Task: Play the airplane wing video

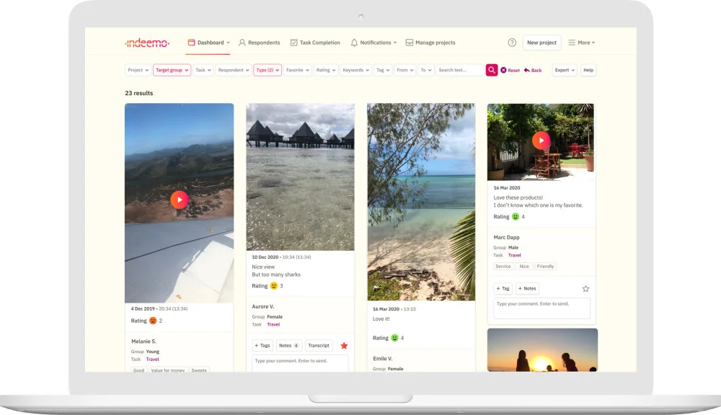Action: 180,200
